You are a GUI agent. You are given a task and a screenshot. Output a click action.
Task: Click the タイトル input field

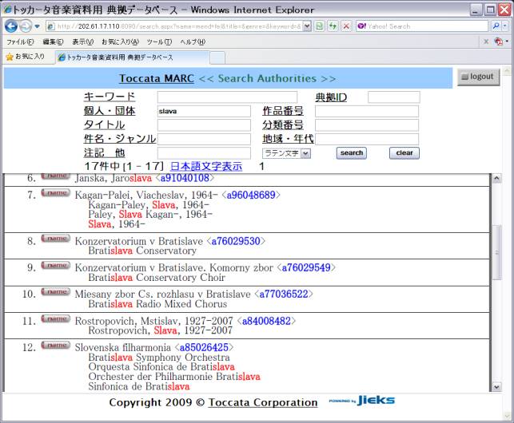point(204,125)
